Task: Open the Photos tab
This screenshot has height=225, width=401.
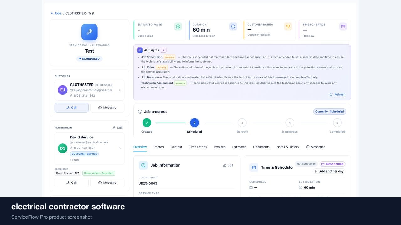Action: [x=159, y=147]
